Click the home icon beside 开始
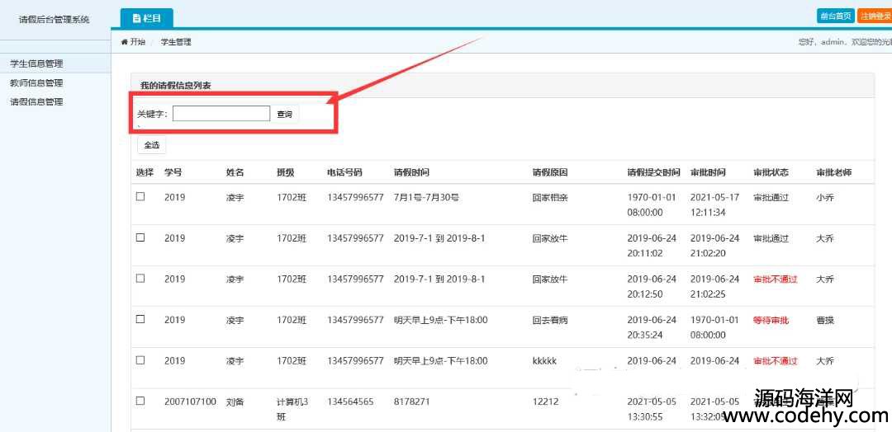The height and width of the screenshot is (432, 892). click(x=125, y=41)
